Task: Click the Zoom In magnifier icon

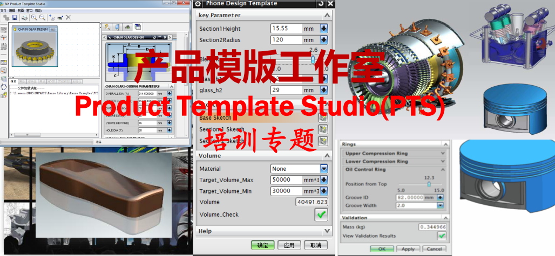Action: (x=35, y=17)
